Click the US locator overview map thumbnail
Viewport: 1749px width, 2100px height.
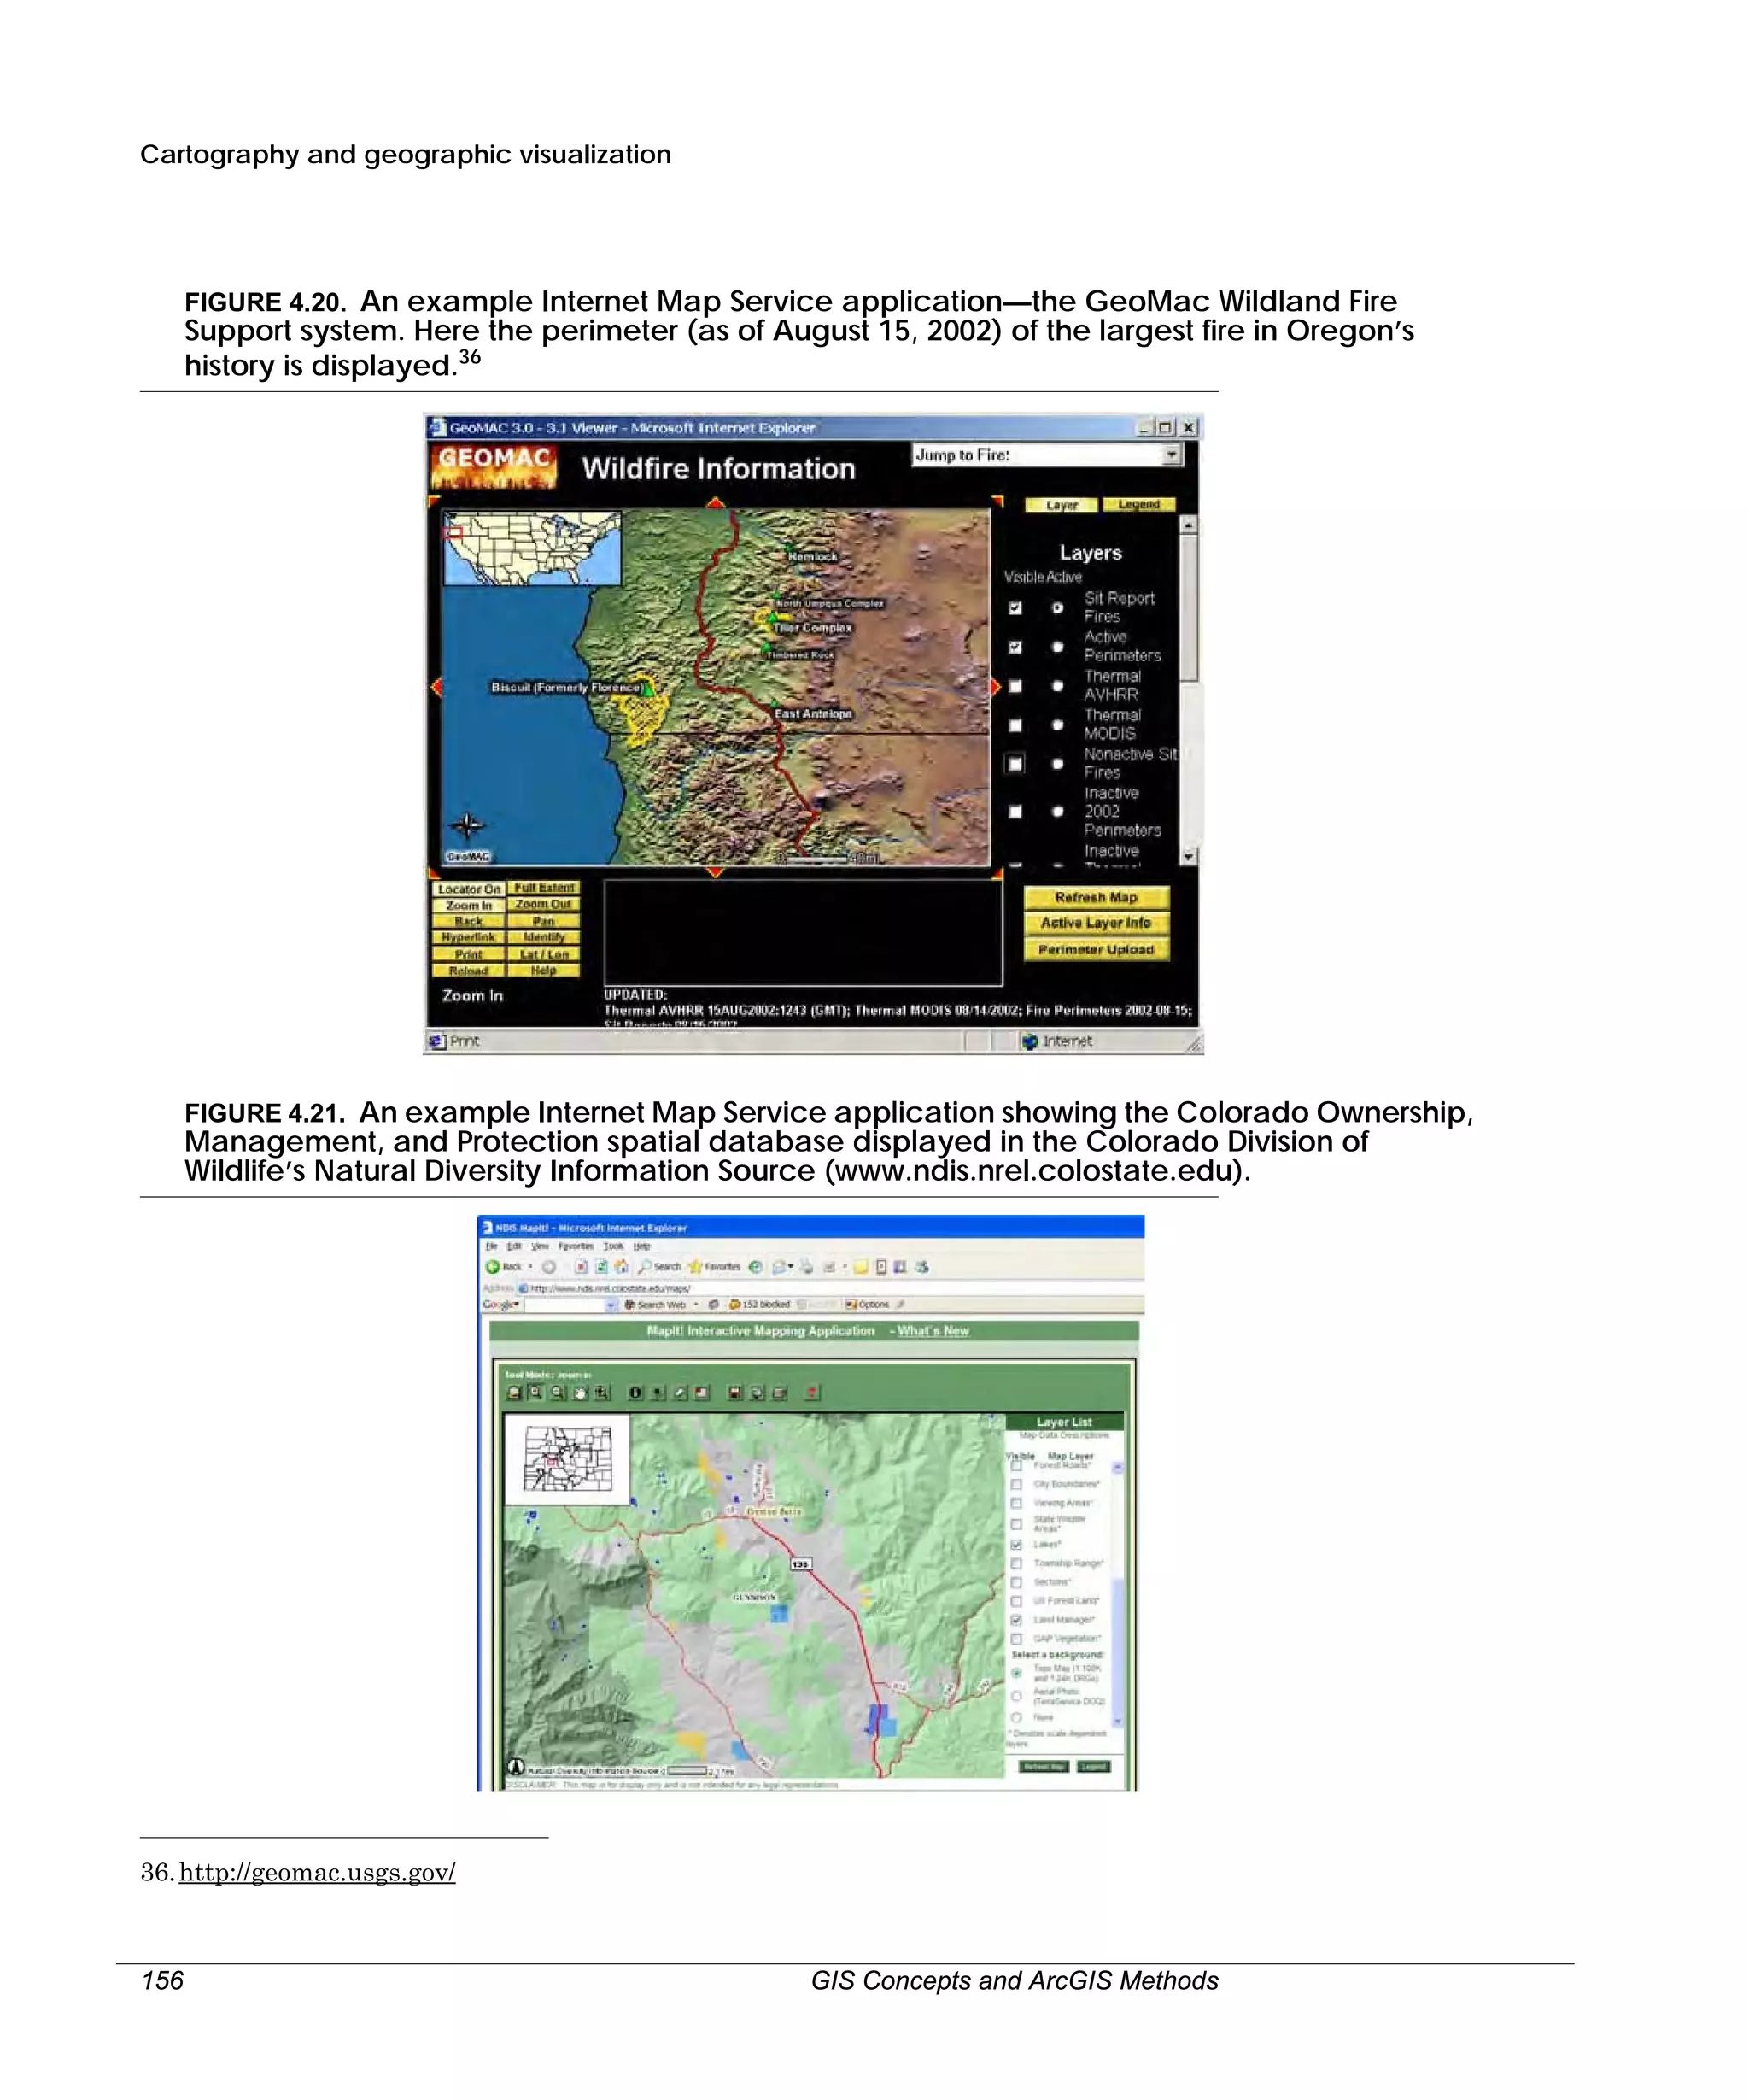click(532, 548)
